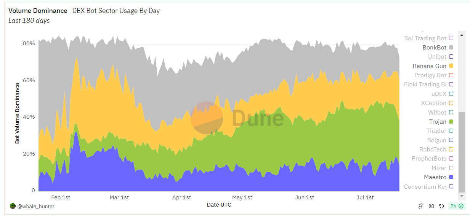Show the Wifbot series in legend
The width and height of the screenshot is (470, 218).
pyautogui.click(x=437, y=112)
